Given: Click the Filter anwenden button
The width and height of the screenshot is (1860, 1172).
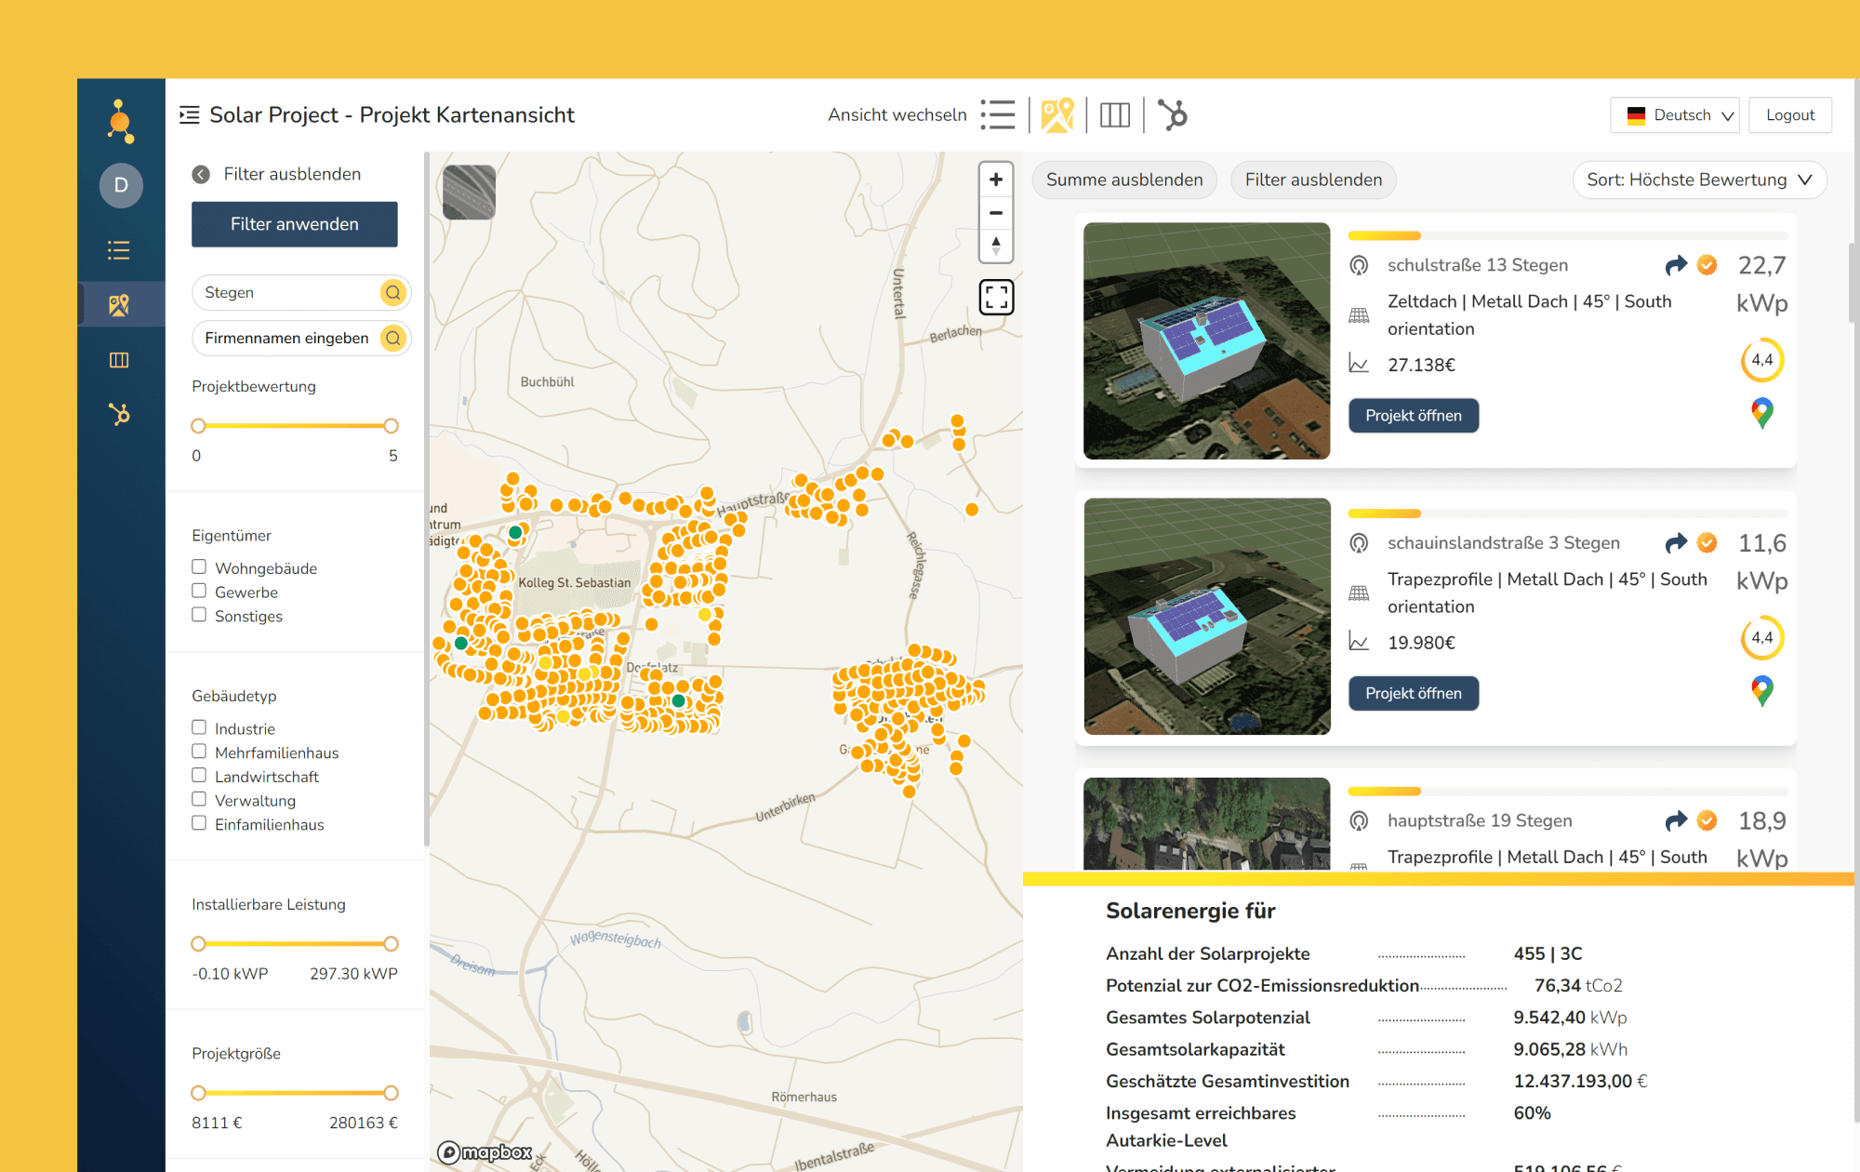Looking at the screenshot, I should pos(294,224).
